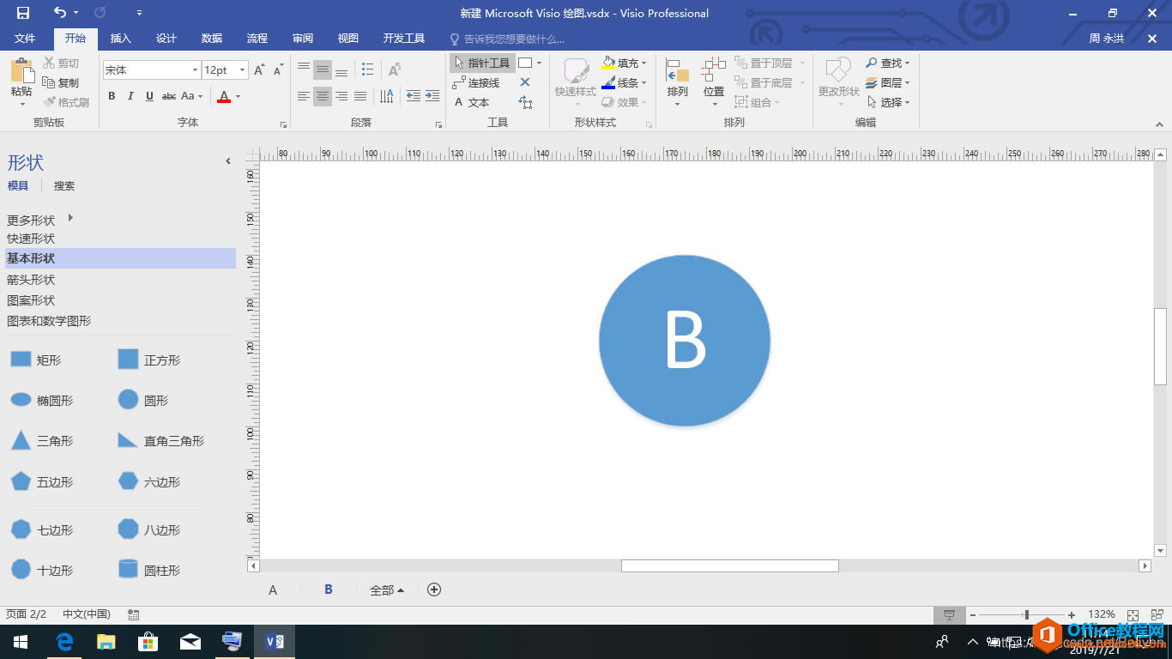Open page tab A at the bottom
The image size is (1172, 659).
273,589
